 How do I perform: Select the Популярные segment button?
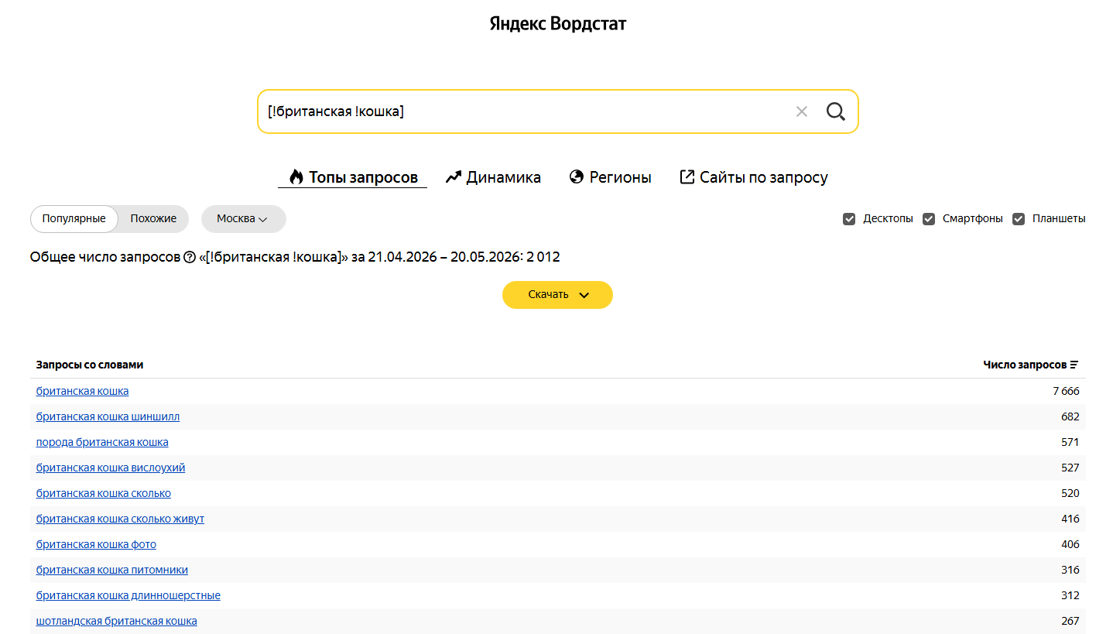pos(74,219)
